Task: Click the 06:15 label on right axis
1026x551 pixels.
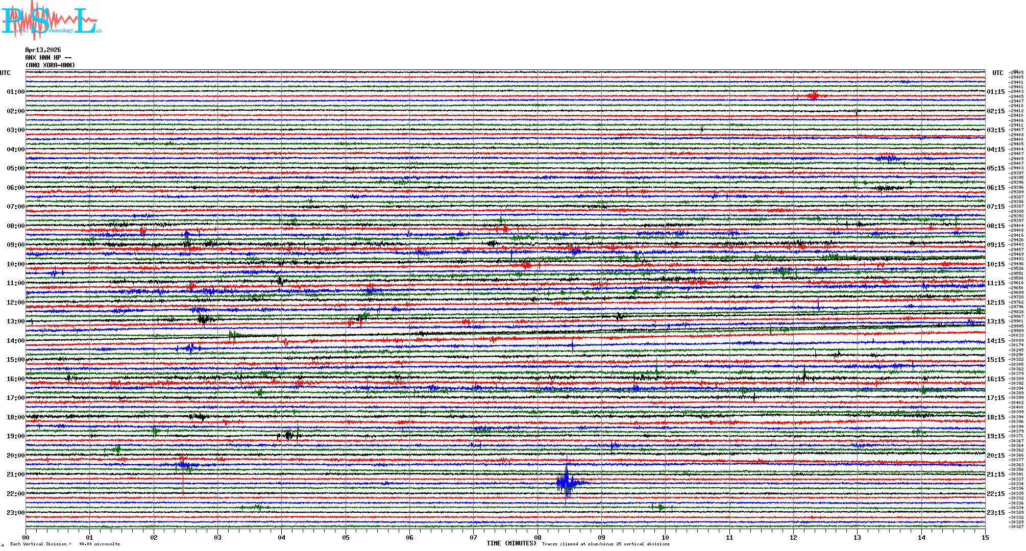Action: [995, 188]
